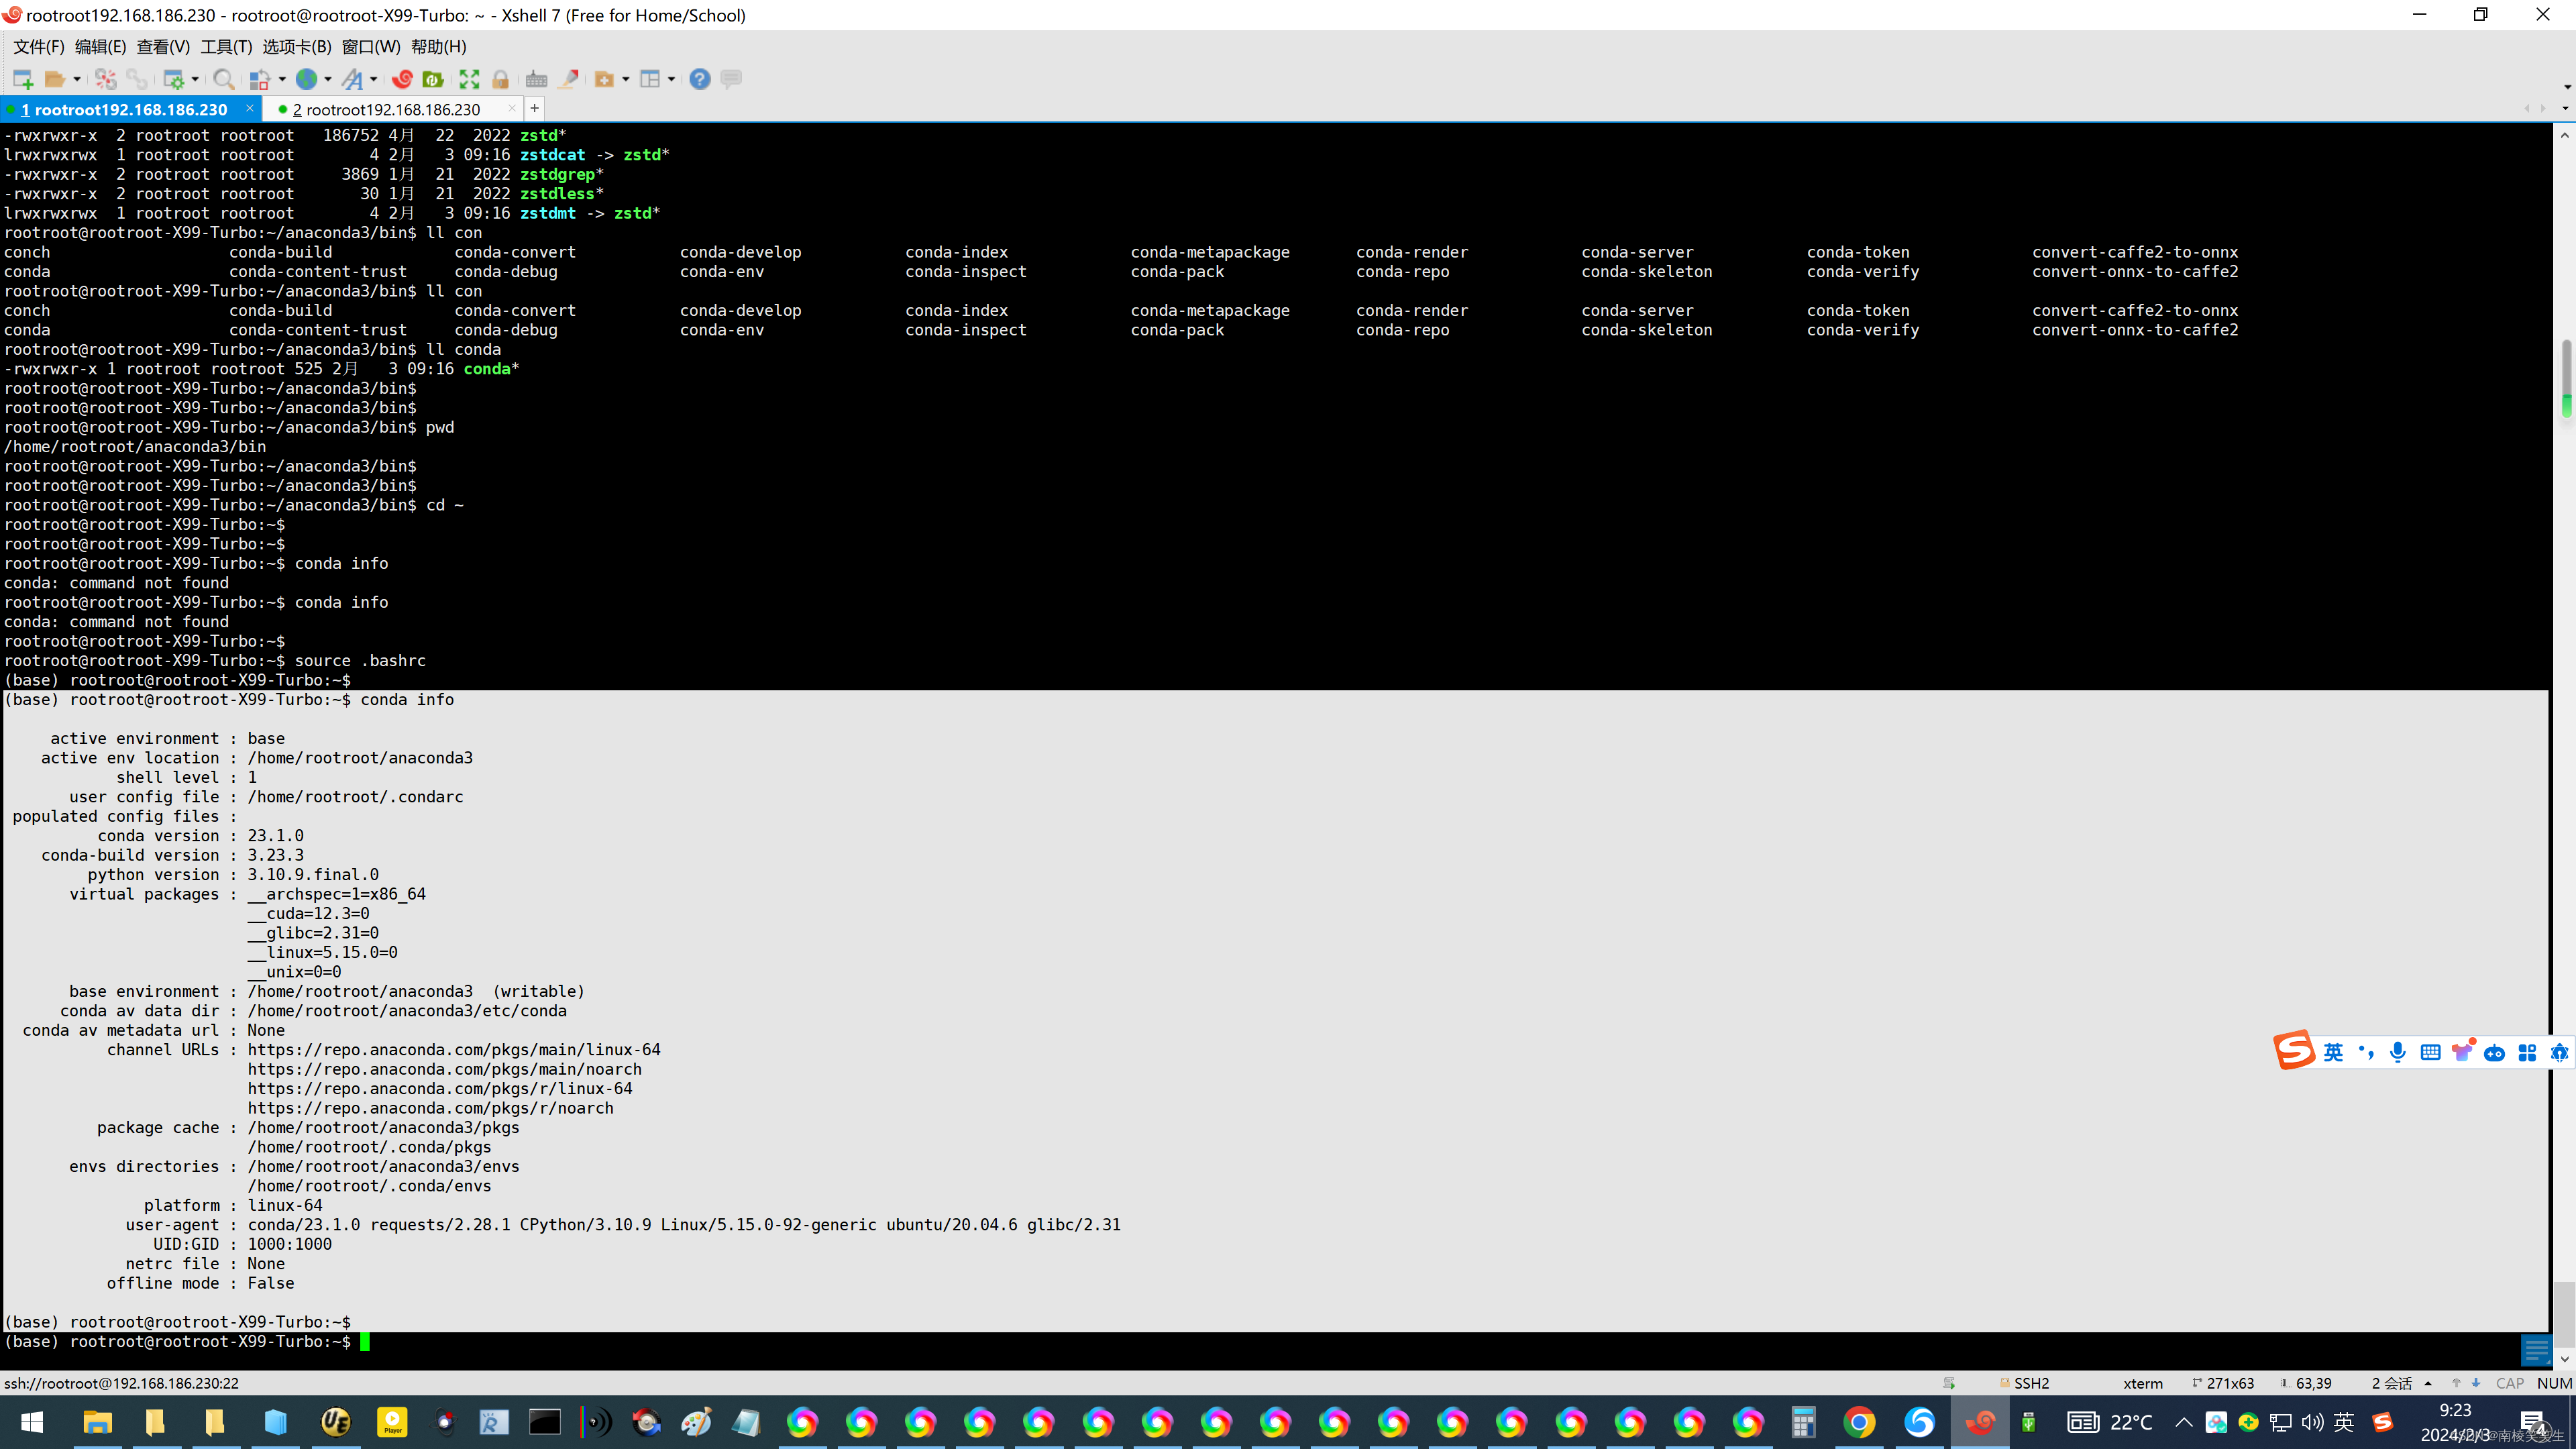
Task: Click the blue compose bar icon at terminal corner
Action: (x=2536, y=1350)
